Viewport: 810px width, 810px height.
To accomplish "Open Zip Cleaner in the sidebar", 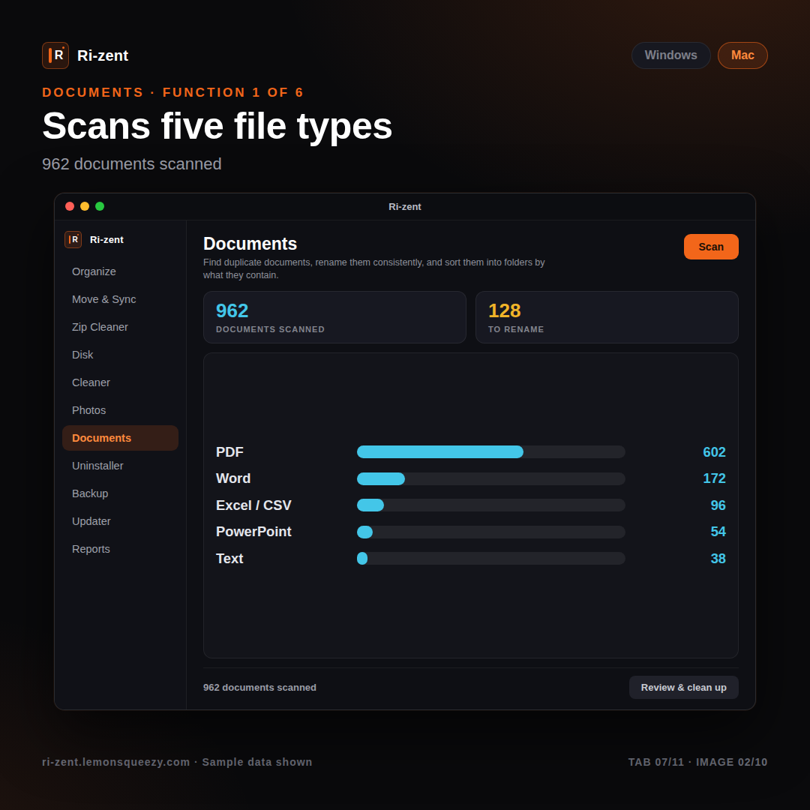I will tap(120, 328).
